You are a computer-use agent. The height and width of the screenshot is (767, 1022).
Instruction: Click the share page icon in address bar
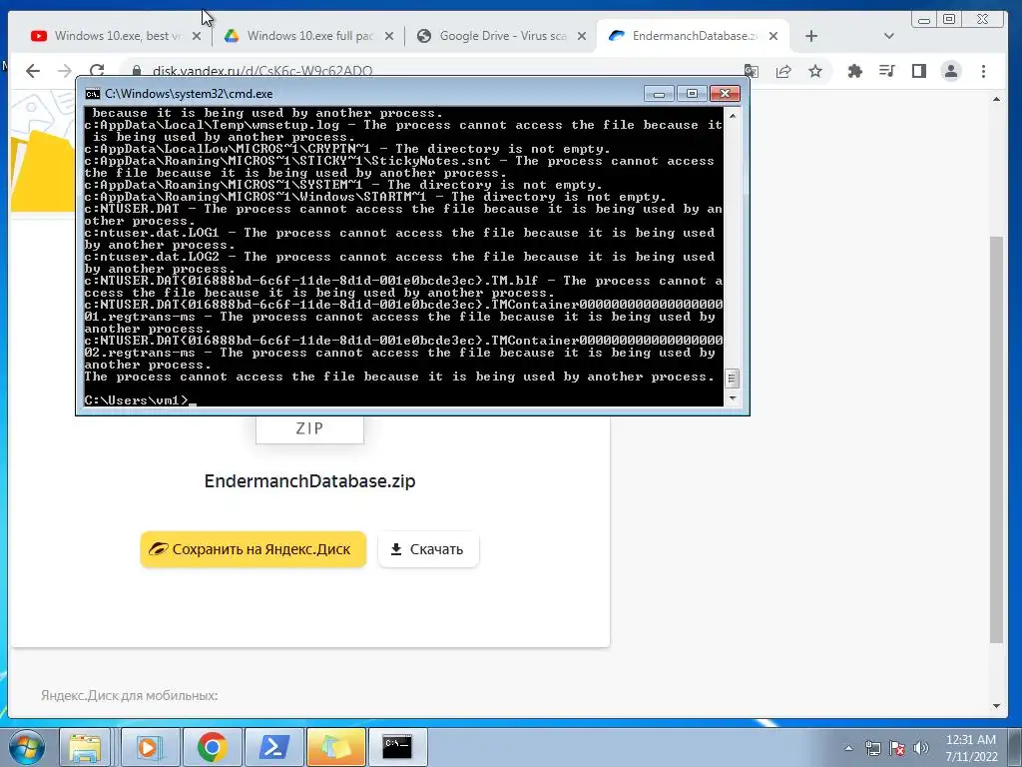pyautogui.click(x=783, y=71)
